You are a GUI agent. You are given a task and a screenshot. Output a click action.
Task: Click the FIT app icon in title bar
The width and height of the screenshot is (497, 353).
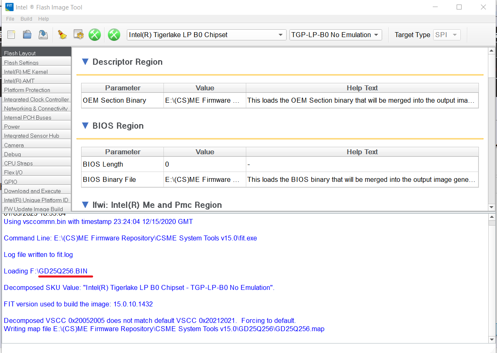pos(9,7)
